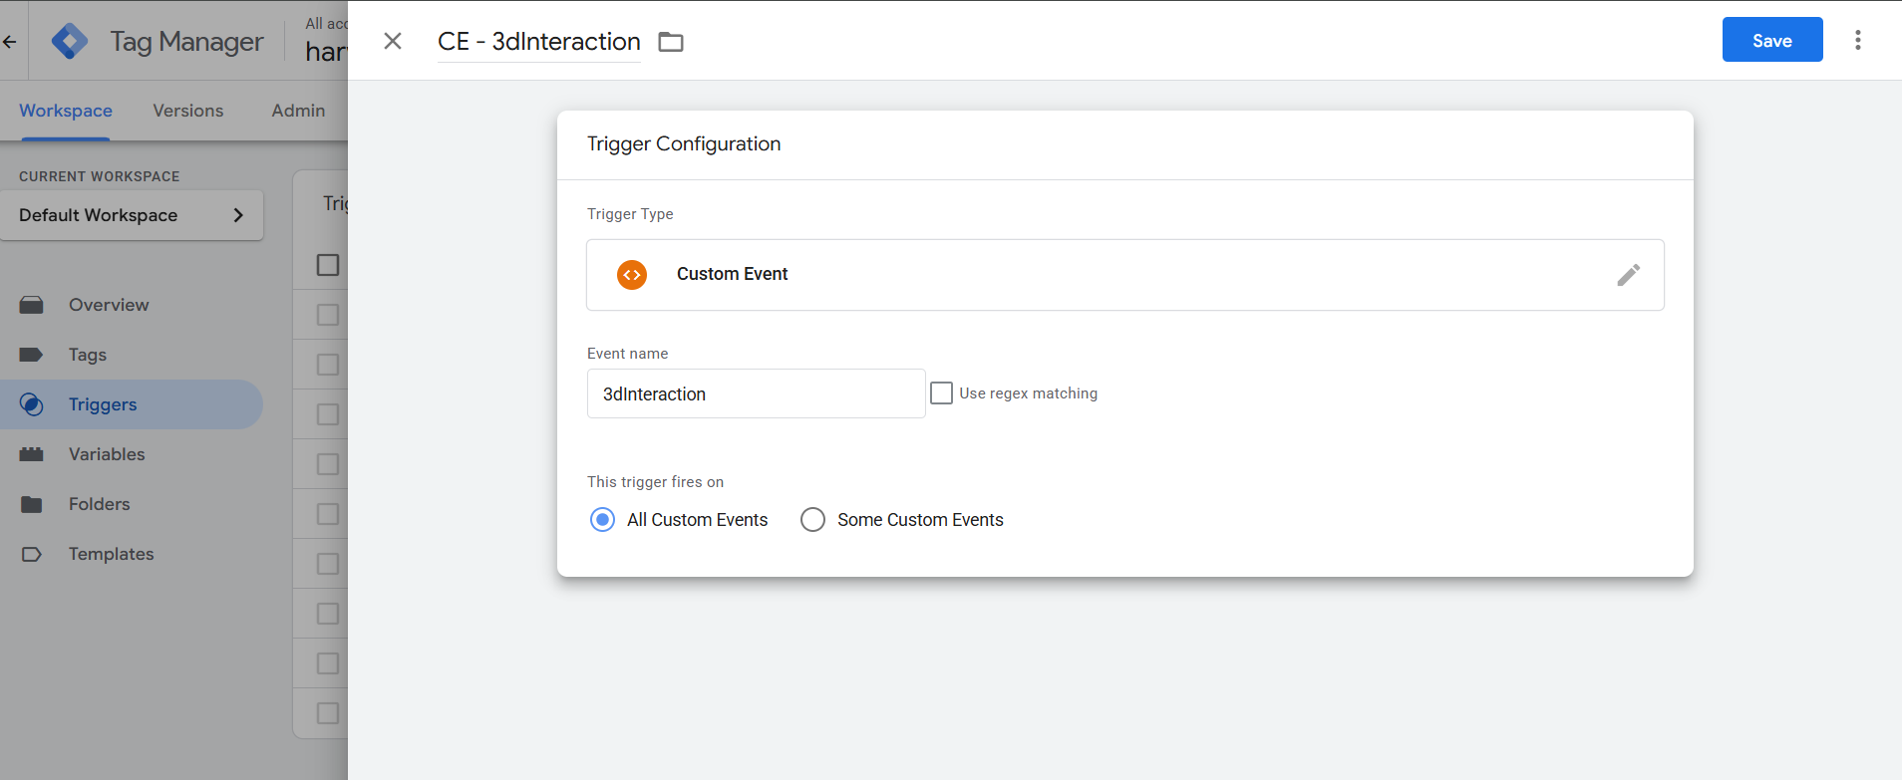Viewport: 1902px width, 780px height.
Task: Click the orange Custom Event icon
Action: (x=632, y=275)
